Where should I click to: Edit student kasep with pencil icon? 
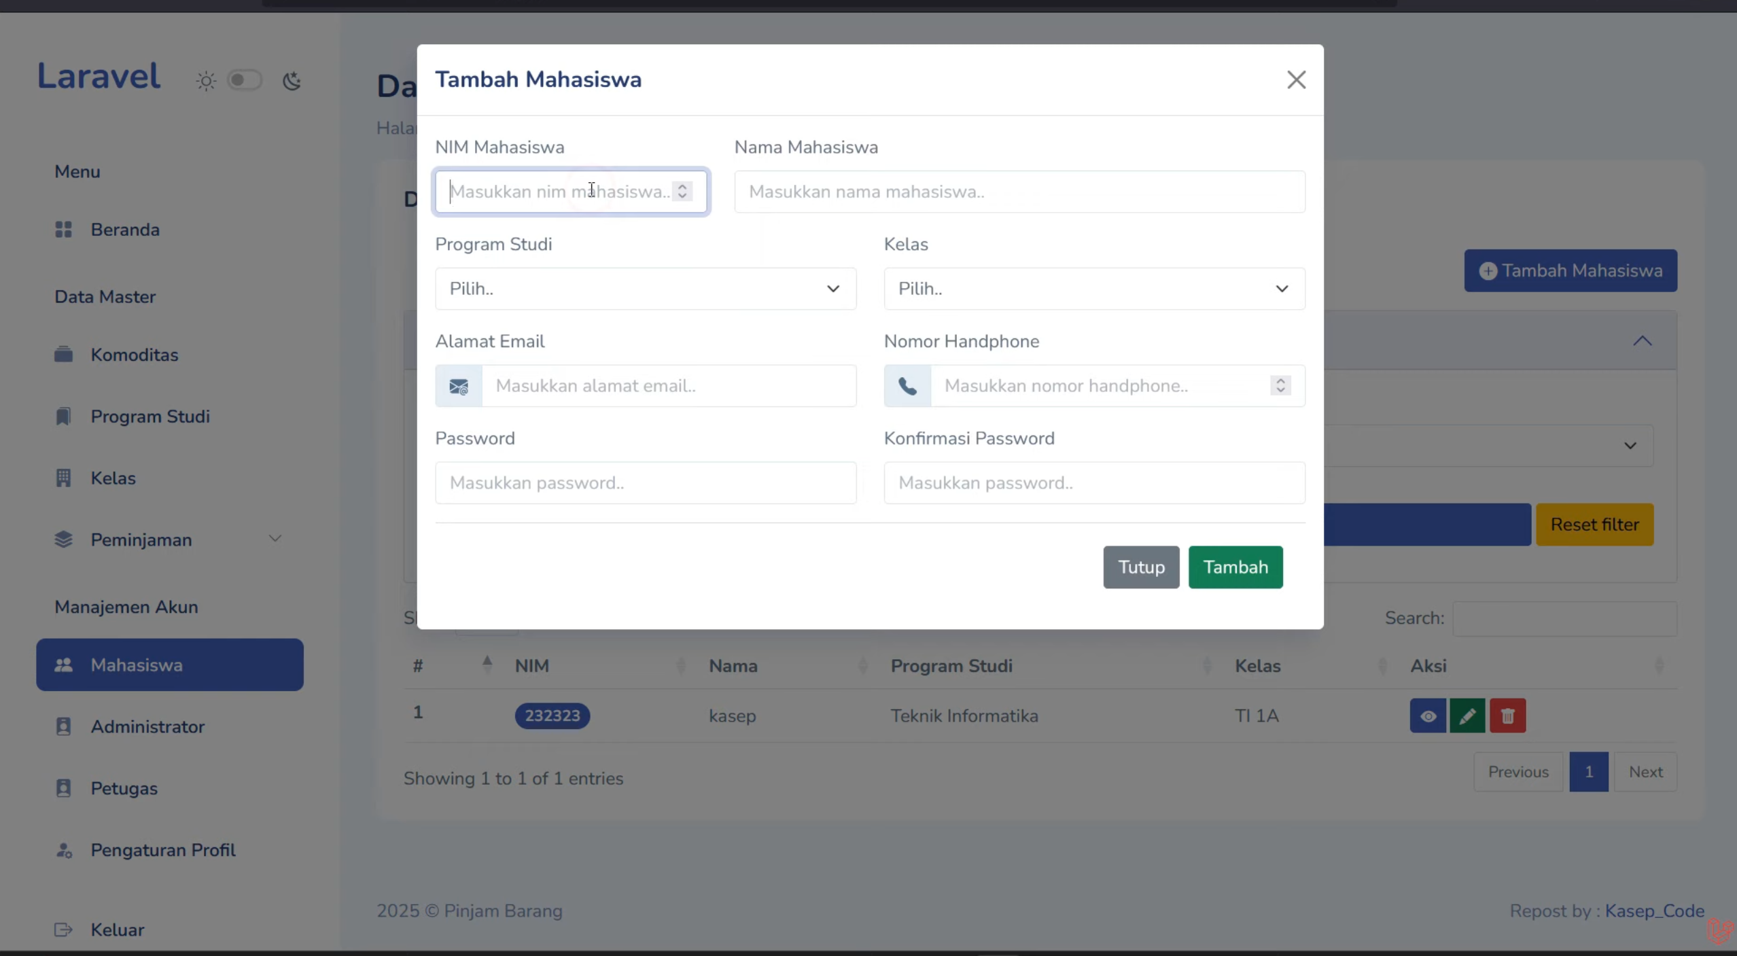1467,715
